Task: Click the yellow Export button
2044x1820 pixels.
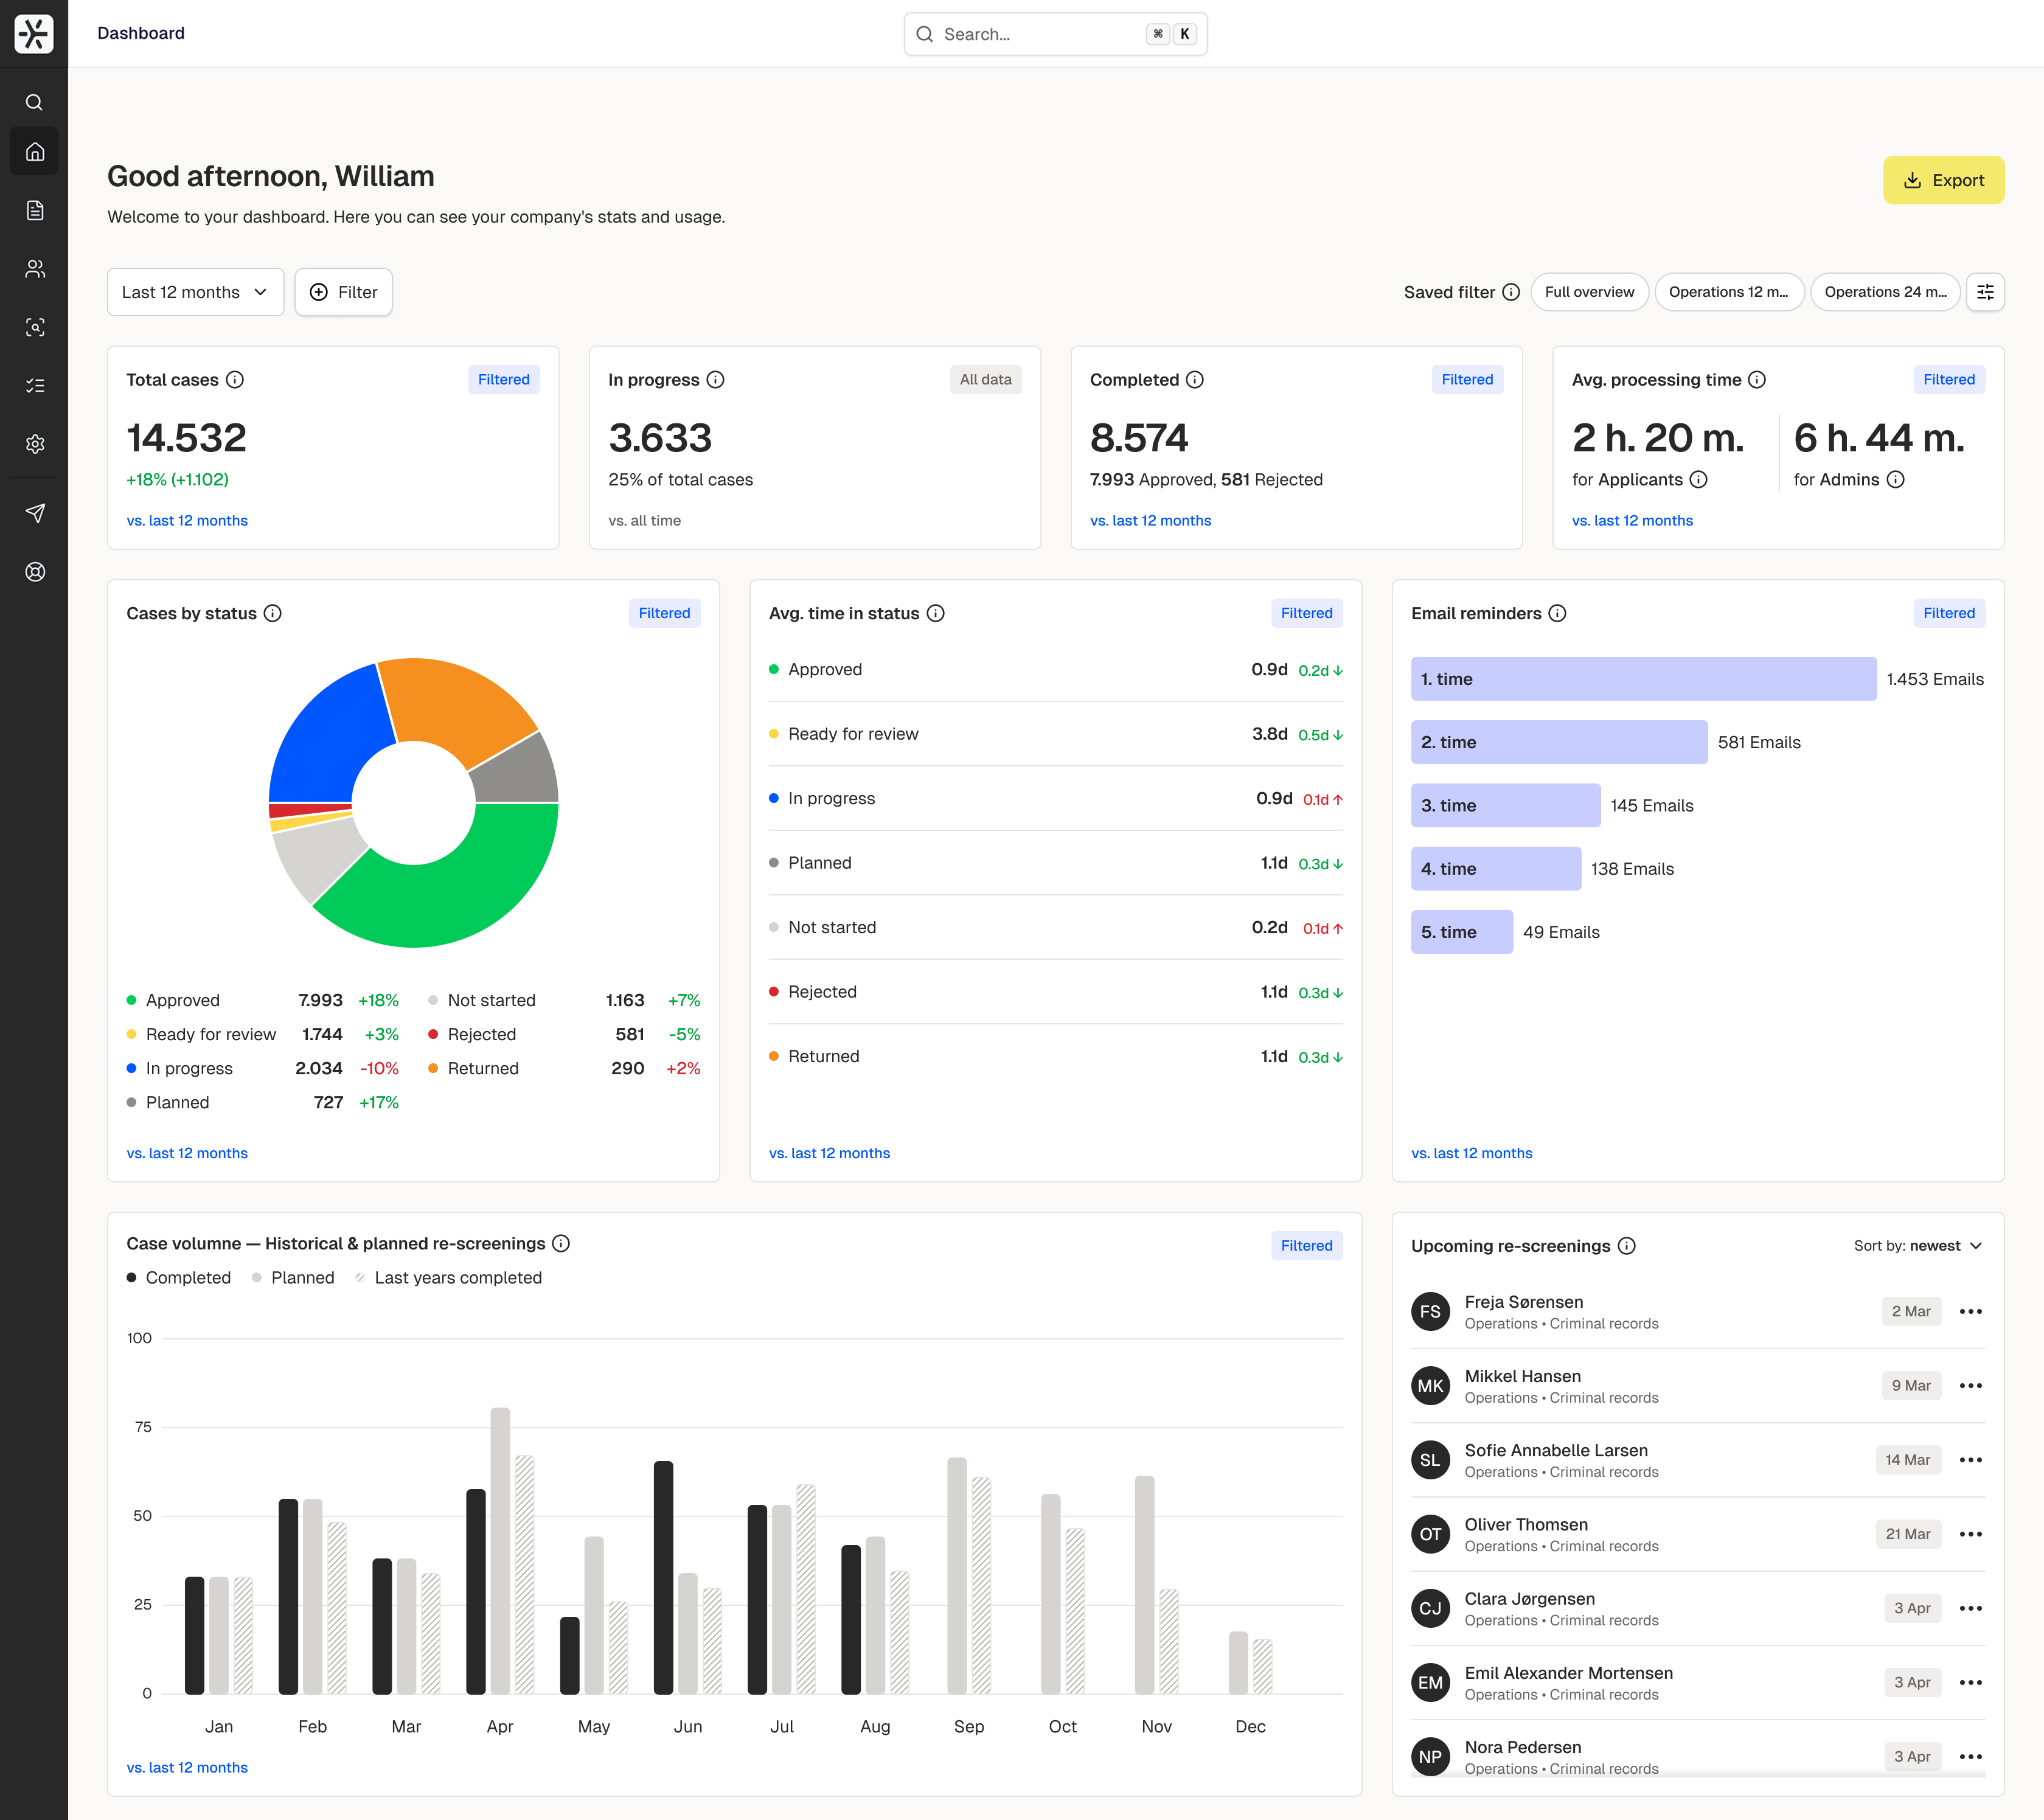Action: (1943, 180)
